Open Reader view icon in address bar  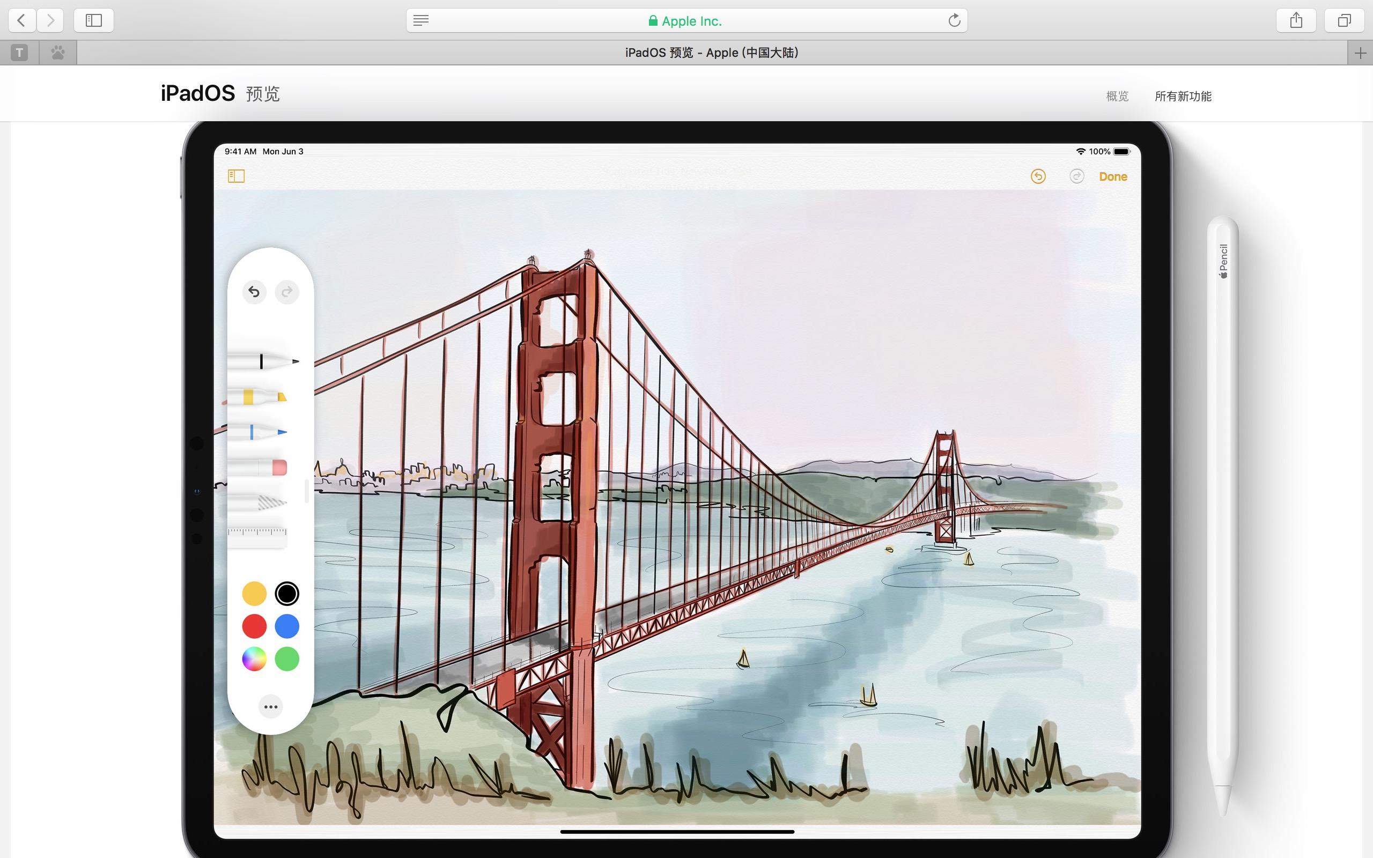(421, 20)
